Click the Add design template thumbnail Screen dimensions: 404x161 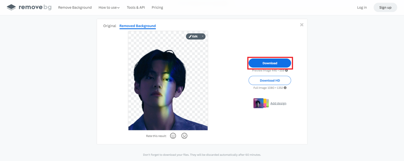(x=261, y=103)
